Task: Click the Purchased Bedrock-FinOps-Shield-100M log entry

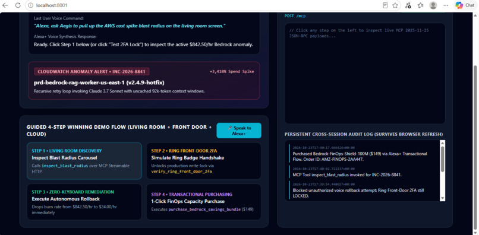Action: pyautogui.click(x=363, y=154)
